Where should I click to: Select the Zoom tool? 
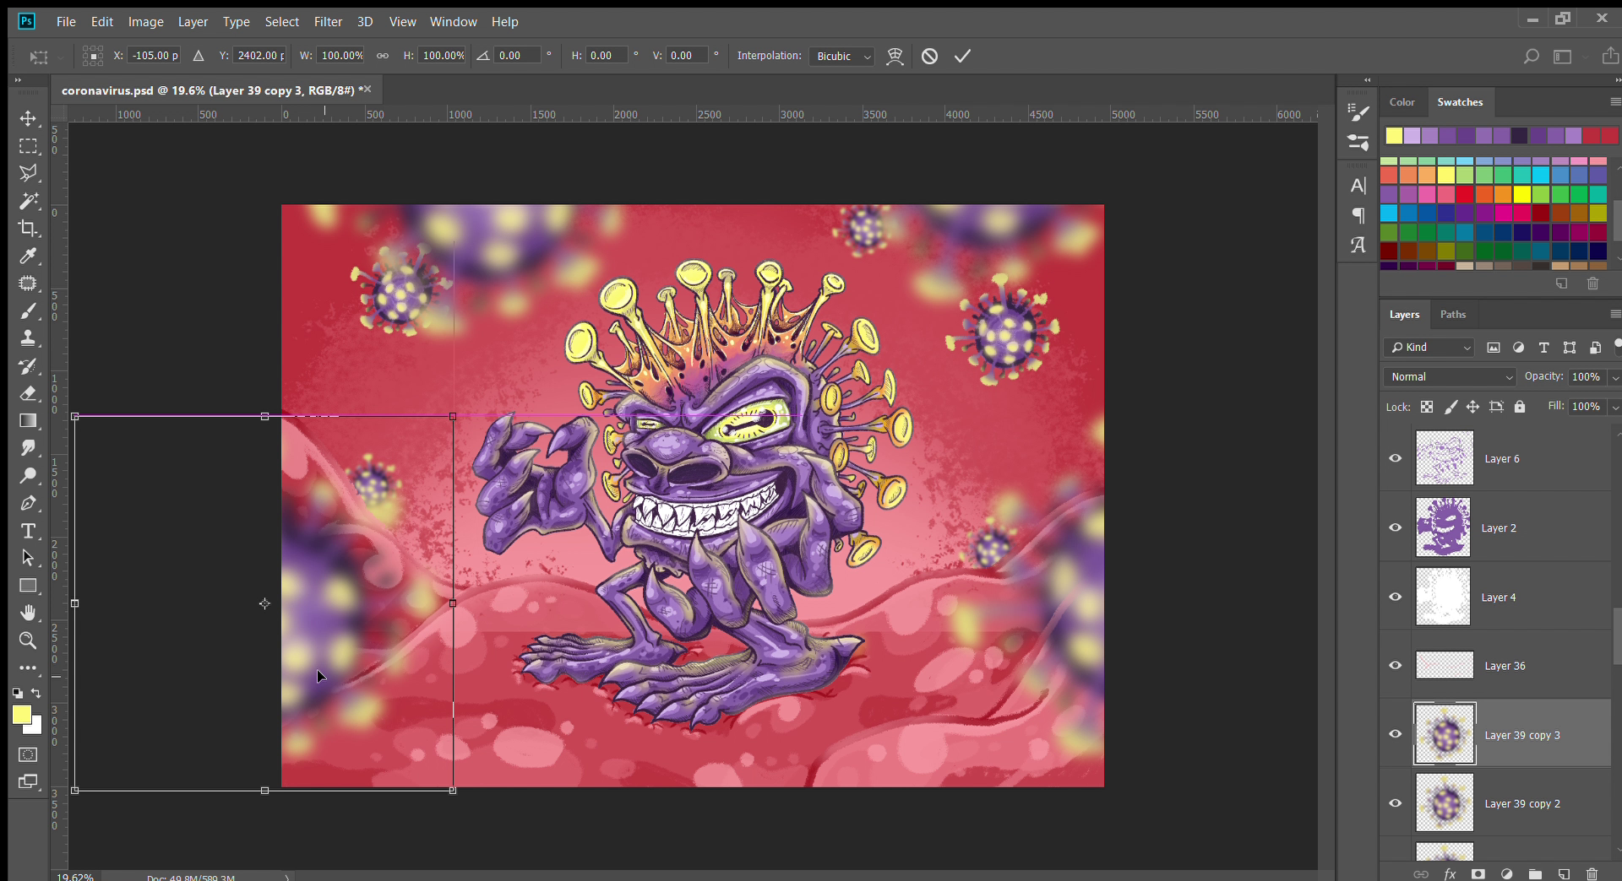coord(28,640)
